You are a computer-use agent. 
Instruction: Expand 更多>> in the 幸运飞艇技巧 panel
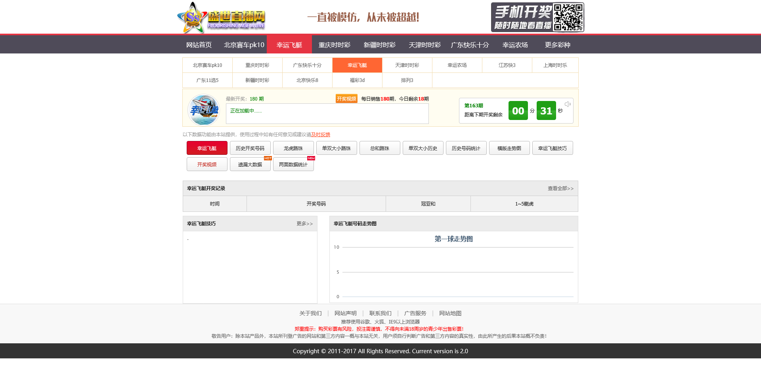pos(304,224)
